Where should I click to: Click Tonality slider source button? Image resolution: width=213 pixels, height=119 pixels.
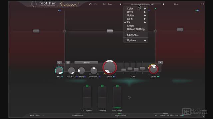[x=102, y=86]
